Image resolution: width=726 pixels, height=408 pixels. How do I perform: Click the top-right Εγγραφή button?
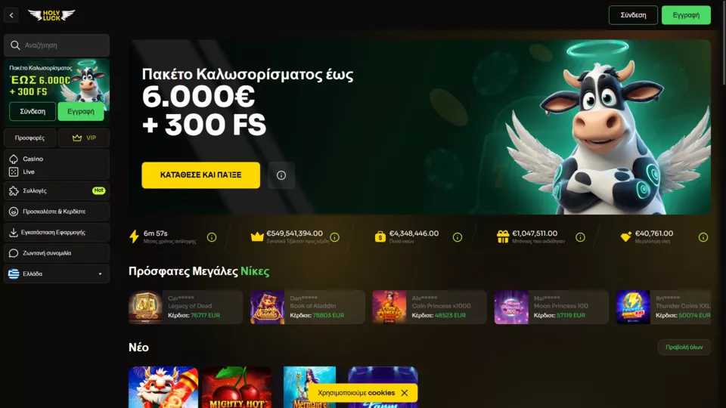[686, 15]
